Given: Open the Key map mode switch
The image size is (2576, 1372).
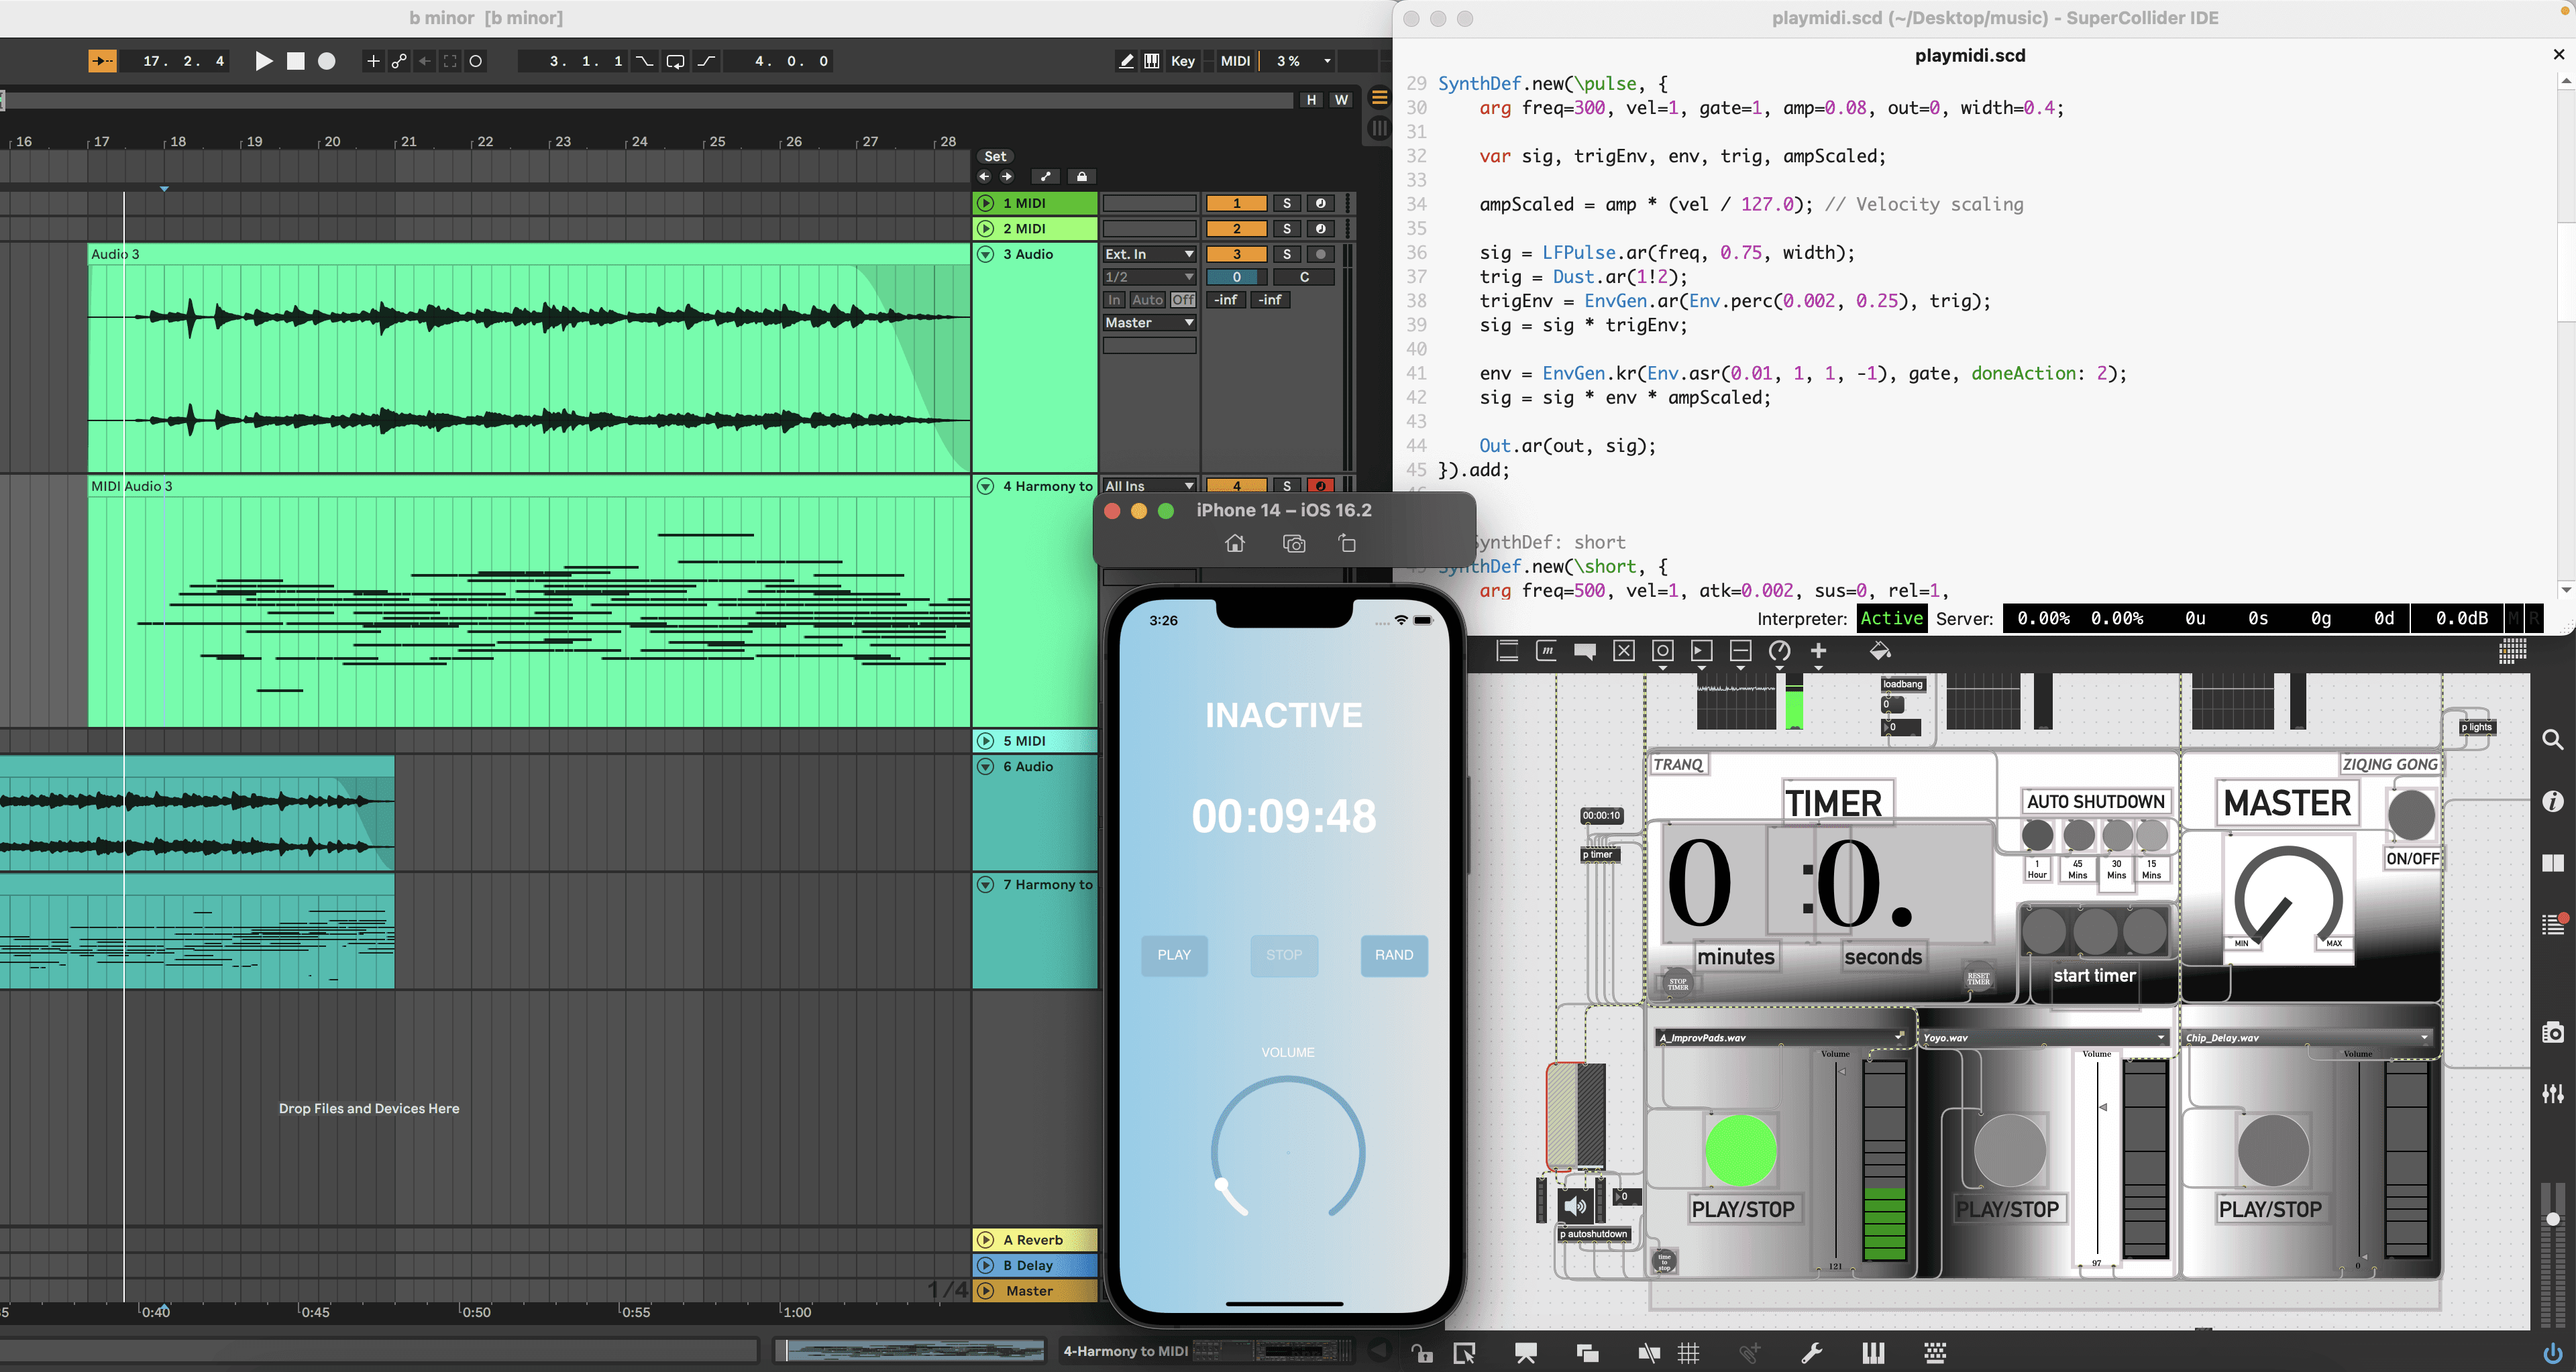Looking at the screenshot, I should (x=1182, y=61).
